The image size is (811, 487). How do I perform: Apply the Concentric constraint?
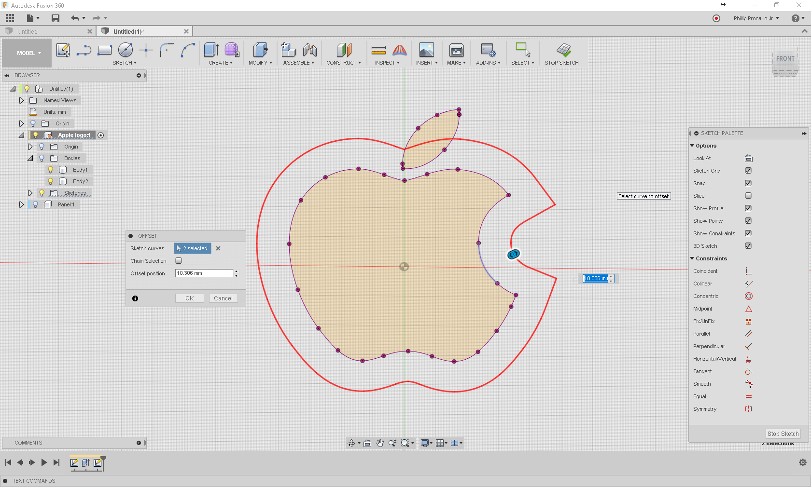pyautogui.click(x=748, y=296)
